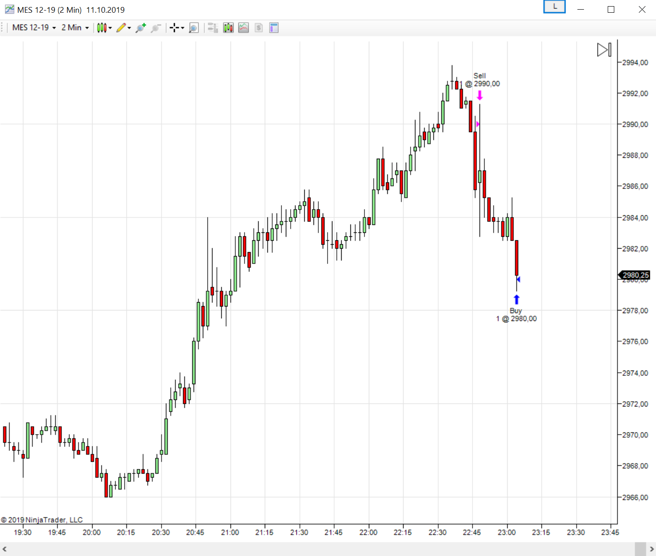656x556 pixels.
Task: Click the 2994,00 price axis label
Action: pos(635,63)
